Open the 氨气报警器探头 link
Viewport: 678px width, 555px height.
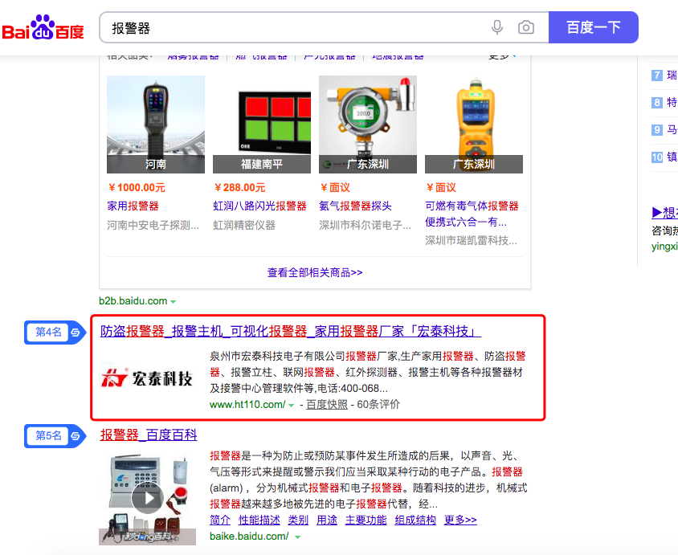[x=355, y=206]
